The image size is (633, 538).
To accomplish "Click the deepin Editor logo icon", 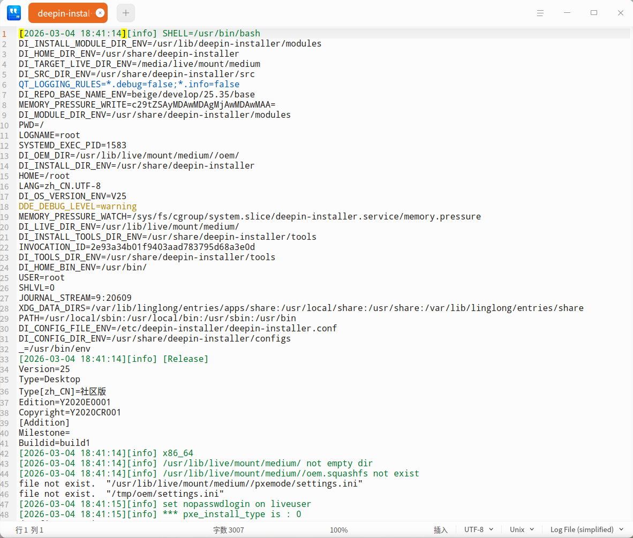I will pyautogui.click(x=13, y=12).
